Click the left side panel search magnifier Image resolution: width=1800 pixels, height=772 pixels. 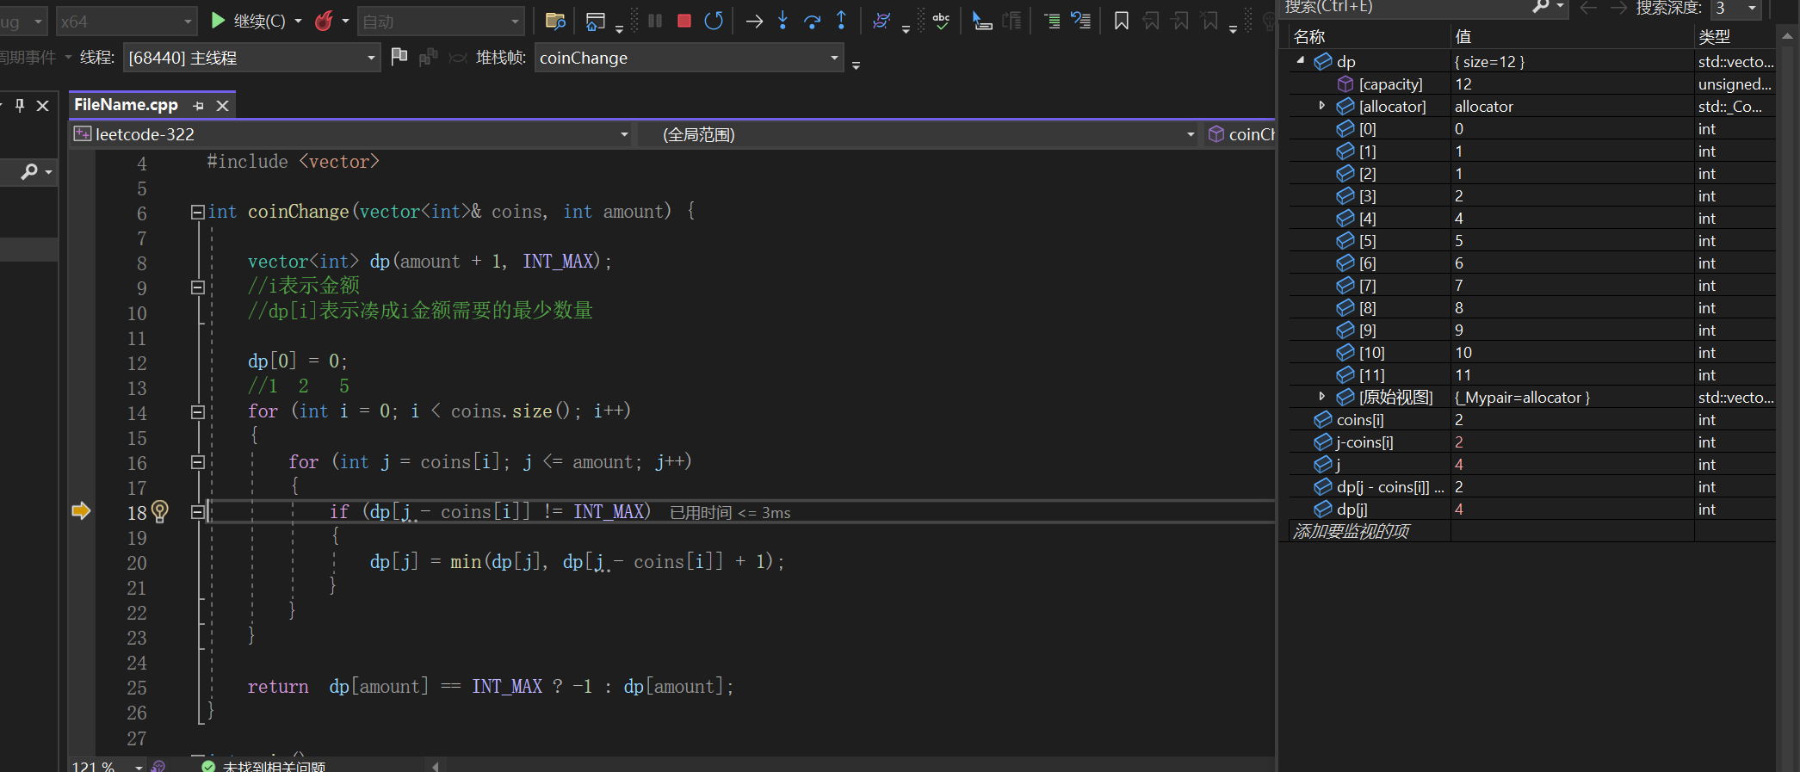coord(29,172)
